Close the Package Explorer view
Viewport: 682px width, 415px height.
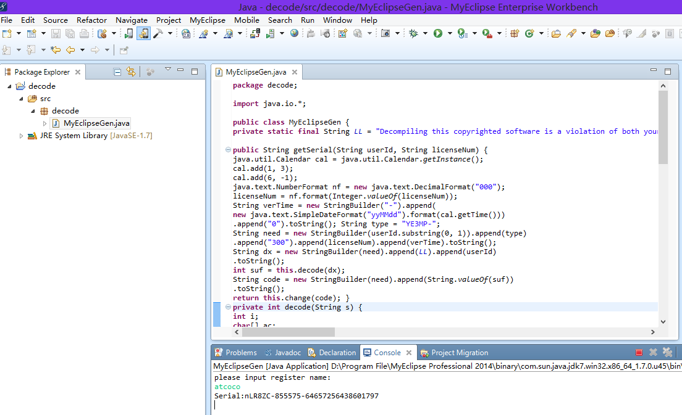pos(78,72)
